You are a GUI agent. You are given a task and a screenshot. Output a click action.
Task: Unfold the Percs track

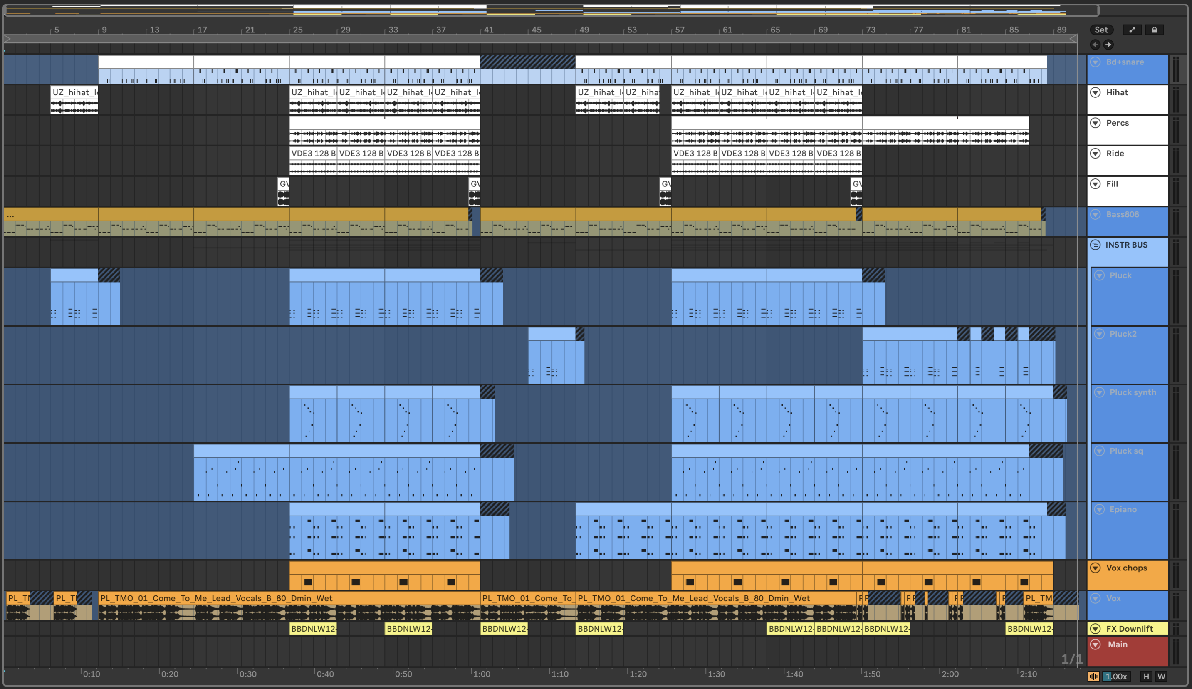point(1096,123)
